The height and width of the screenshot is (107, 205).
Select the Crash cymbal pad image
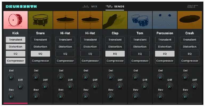point(190,20)
